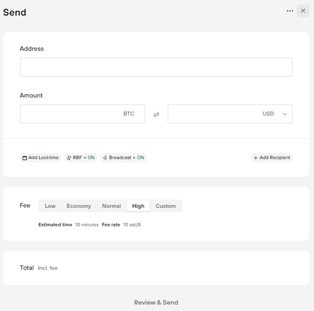Expand the USD currency dropdown chevron
The height and width of the screenshot is (311, 314).
coord(285,114)
